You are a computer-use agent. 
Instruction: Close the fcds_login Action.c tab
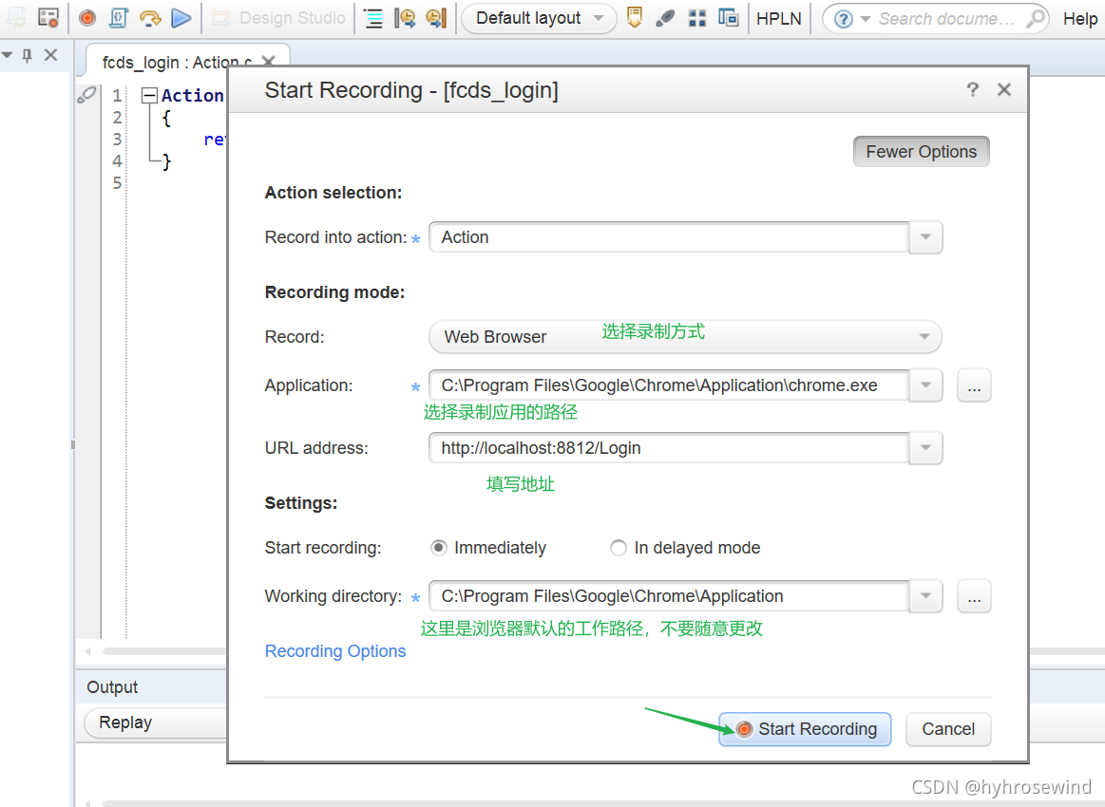point(268,62)
